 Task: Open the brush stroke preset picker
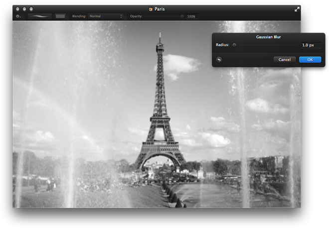40,16
